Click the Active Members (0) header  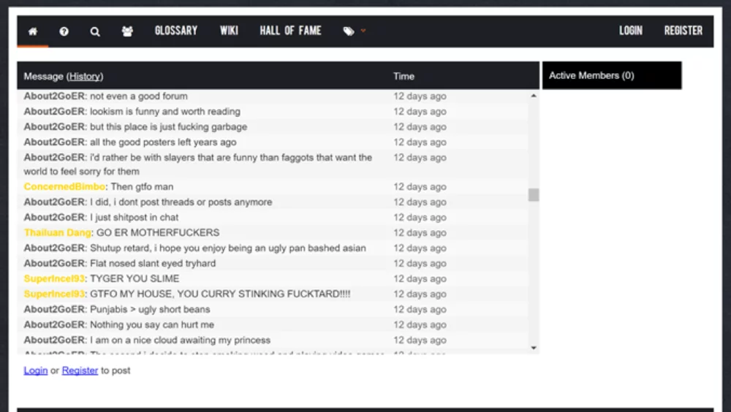coord(591,75)
